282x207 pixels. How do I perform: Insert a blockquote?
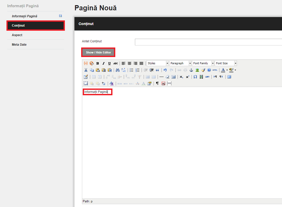click(x=157, y=70)
